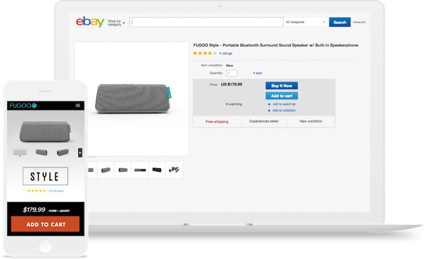Click the yellow star rating on eBay listing
The height and width of the screenshot is (259, 426).
pyautogui.click(x=204, y=53)
